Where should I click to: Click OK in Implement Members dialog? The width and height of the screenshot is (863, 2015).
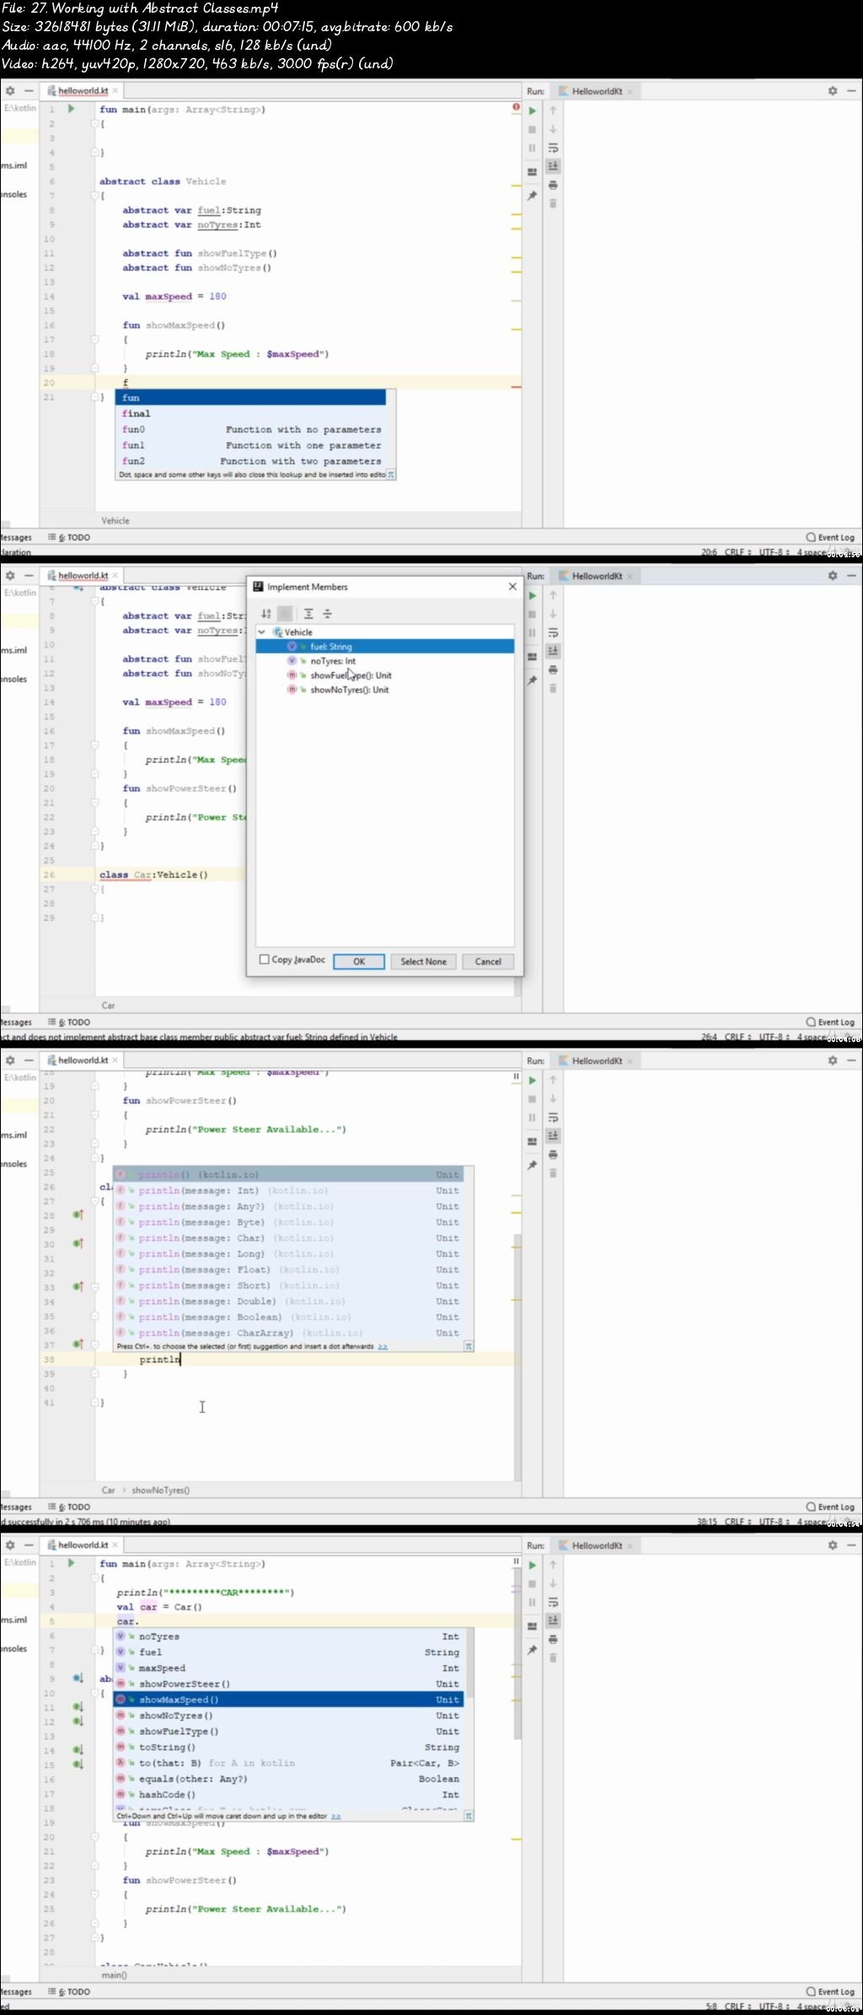point(359,961)
